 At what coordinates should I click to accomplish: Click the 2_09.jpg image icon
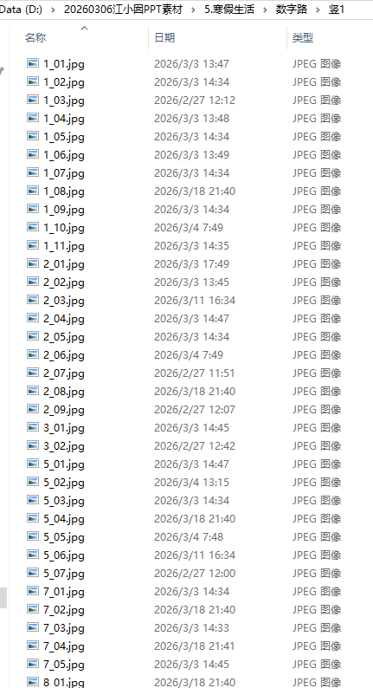click(x=32, y=409)
